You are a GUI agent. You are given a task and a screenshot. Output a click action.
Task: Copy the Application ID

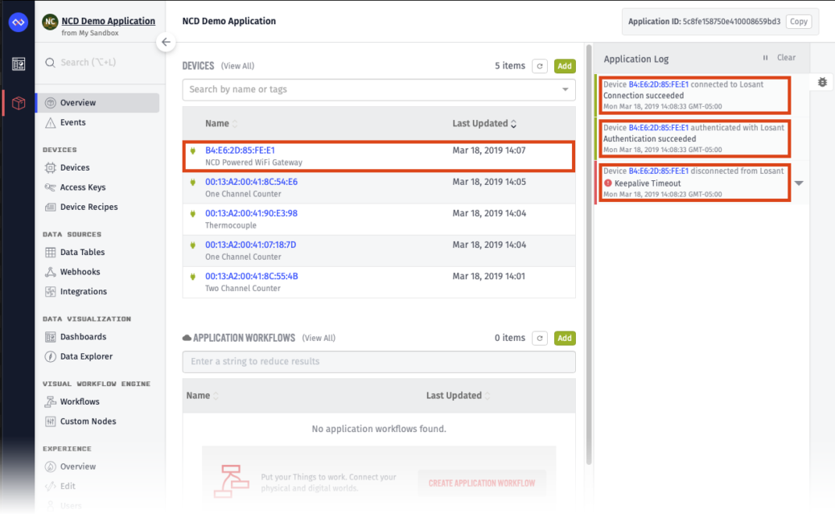798,22
